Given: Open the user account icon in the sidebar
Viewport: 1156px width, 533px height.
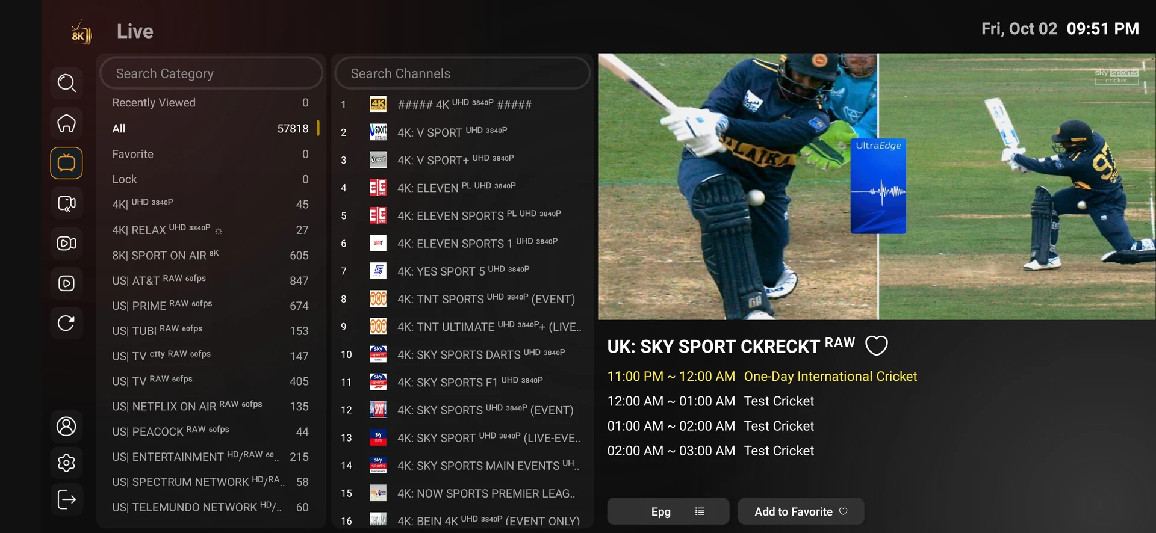Looking at the screenshot, I should tap(66, 426).
